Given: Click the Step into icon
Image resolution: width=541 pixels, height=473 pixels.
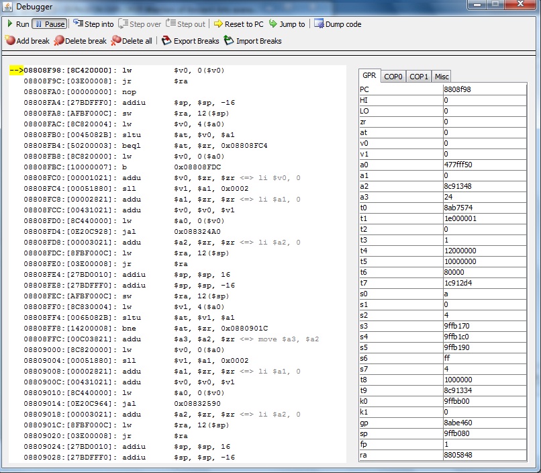Looking at the screenshot, I should 78,24.
